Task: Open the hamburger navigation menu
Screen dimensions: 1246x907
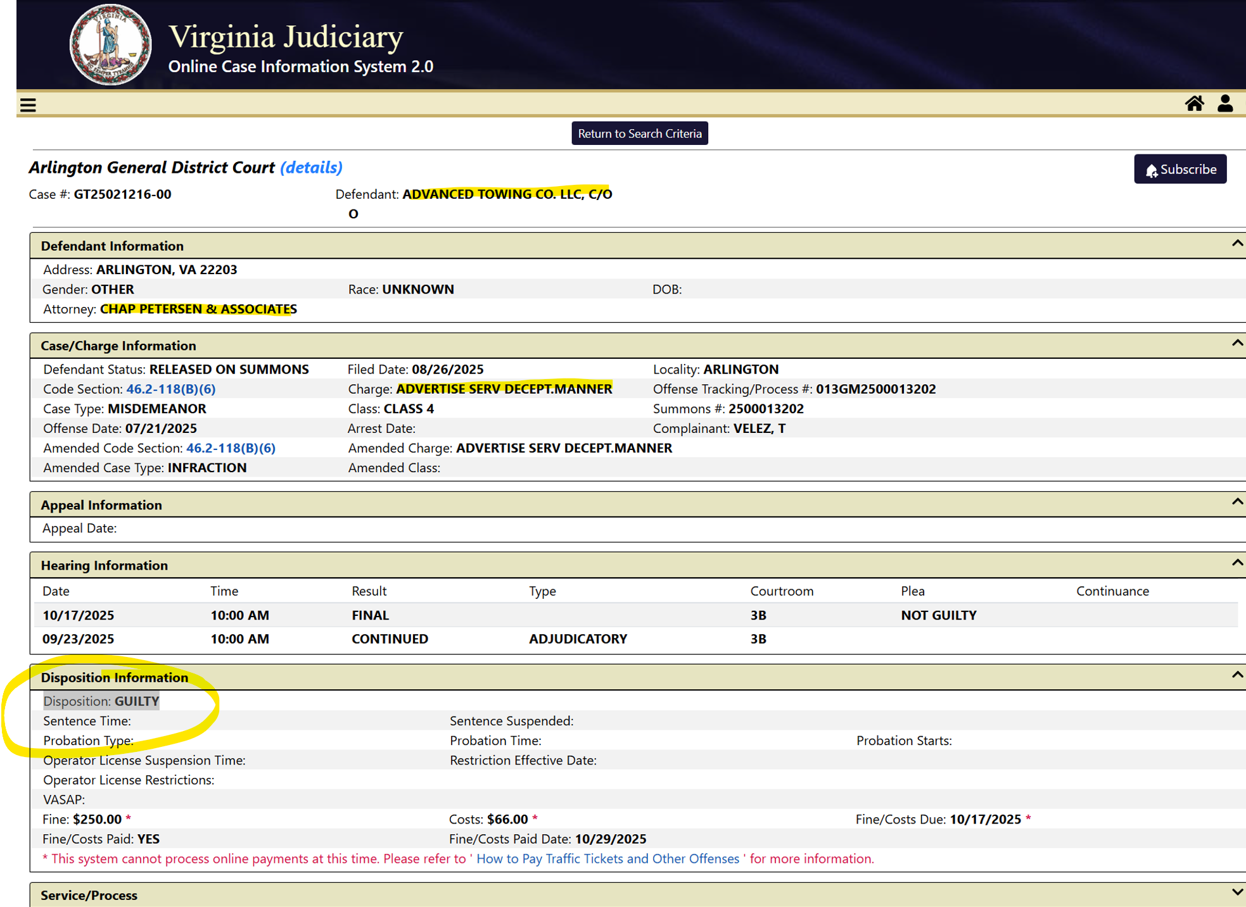Action: [x=28, y=105]
